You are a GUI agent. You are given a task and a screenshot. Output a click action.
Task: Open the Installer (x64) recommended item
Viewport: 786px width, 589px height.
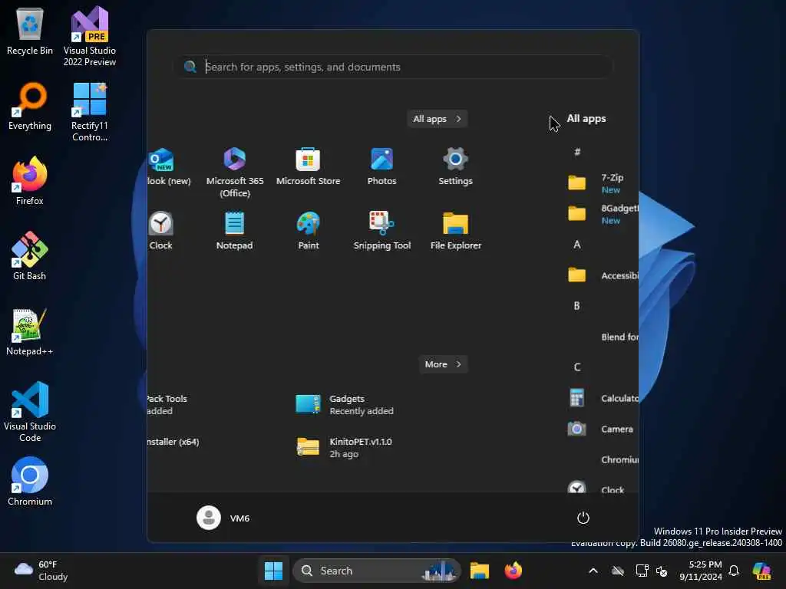click(x=173, y=442)
